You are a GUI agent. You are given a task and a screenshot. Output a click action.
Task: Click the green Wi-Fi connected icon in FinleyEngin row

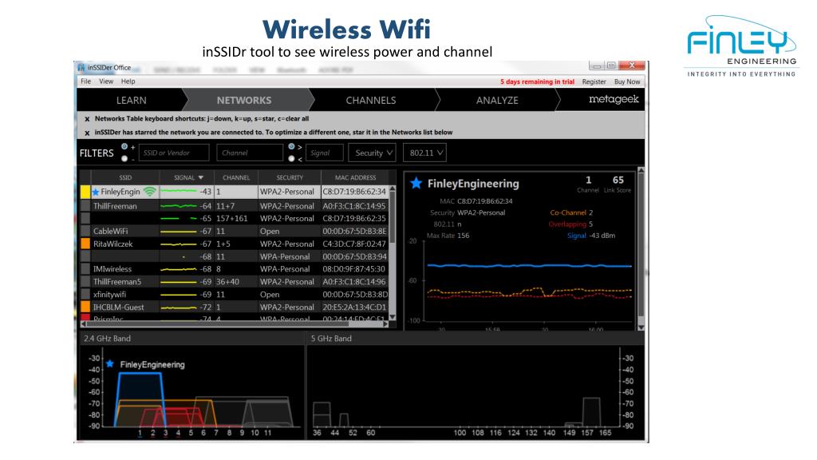(x=149, y=192)
